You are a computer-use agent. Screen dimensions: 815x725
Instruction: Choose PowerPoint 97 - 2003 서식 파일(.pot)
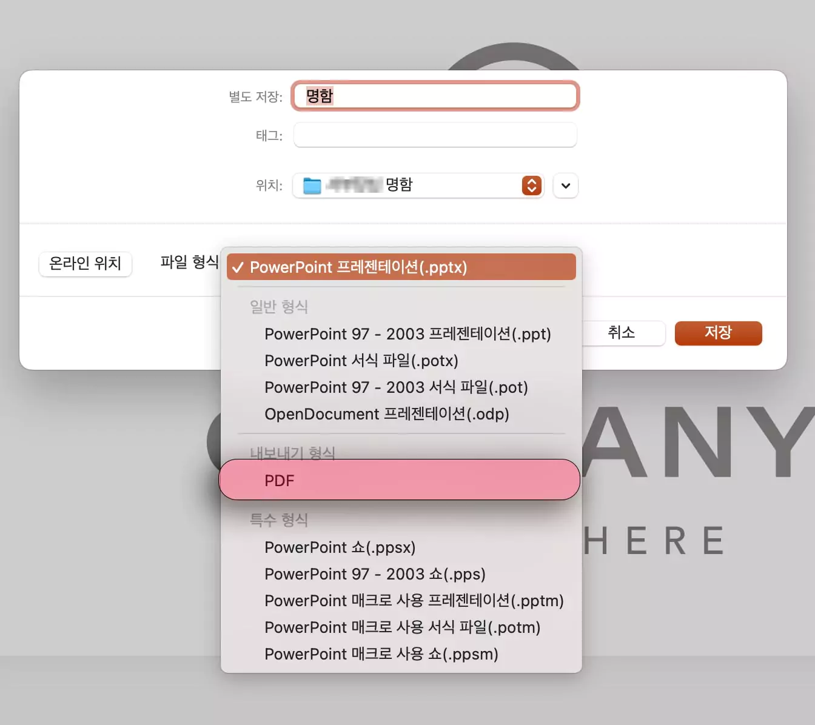coord(401,387)
